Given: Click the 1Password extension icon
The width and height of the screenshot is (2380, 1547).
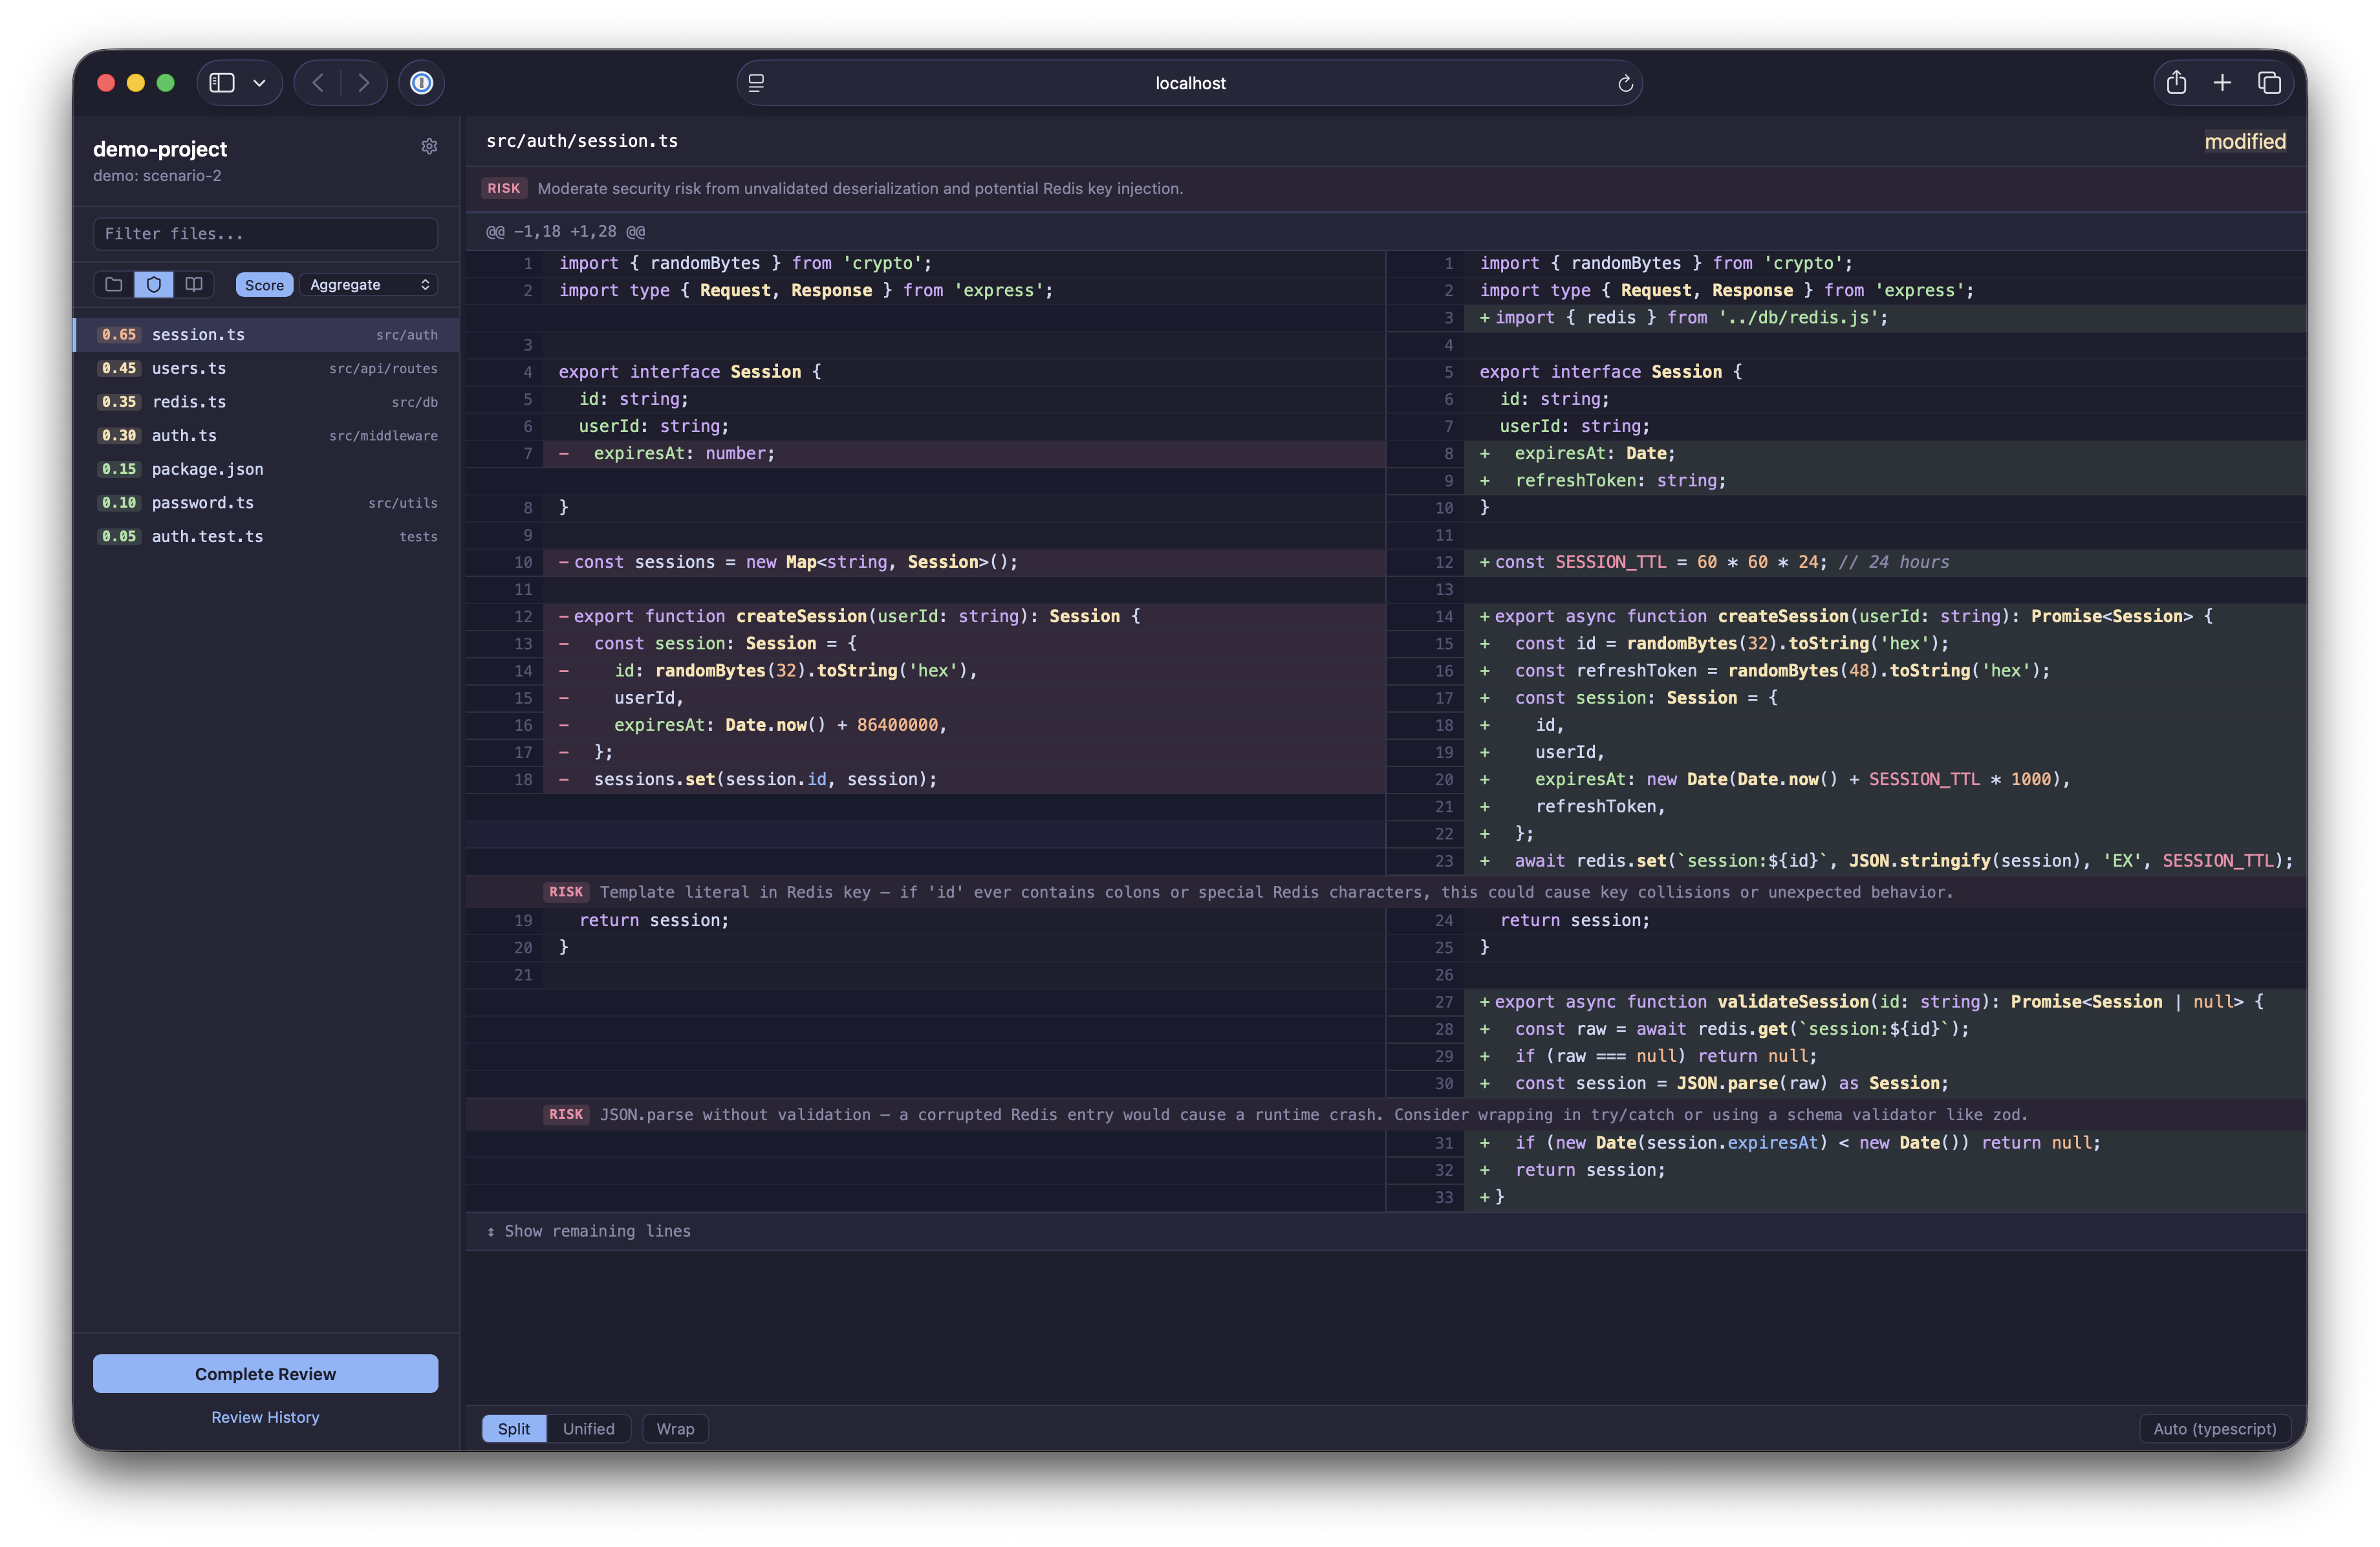Looking at the screenshot, I should 422,83.
